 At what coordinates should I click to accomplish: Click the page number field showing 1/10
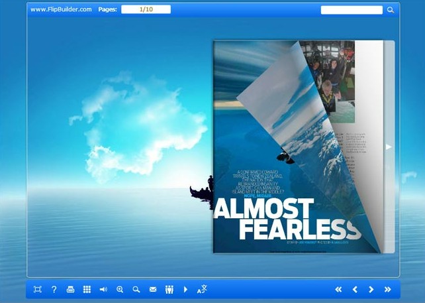(x=146, y=9)
